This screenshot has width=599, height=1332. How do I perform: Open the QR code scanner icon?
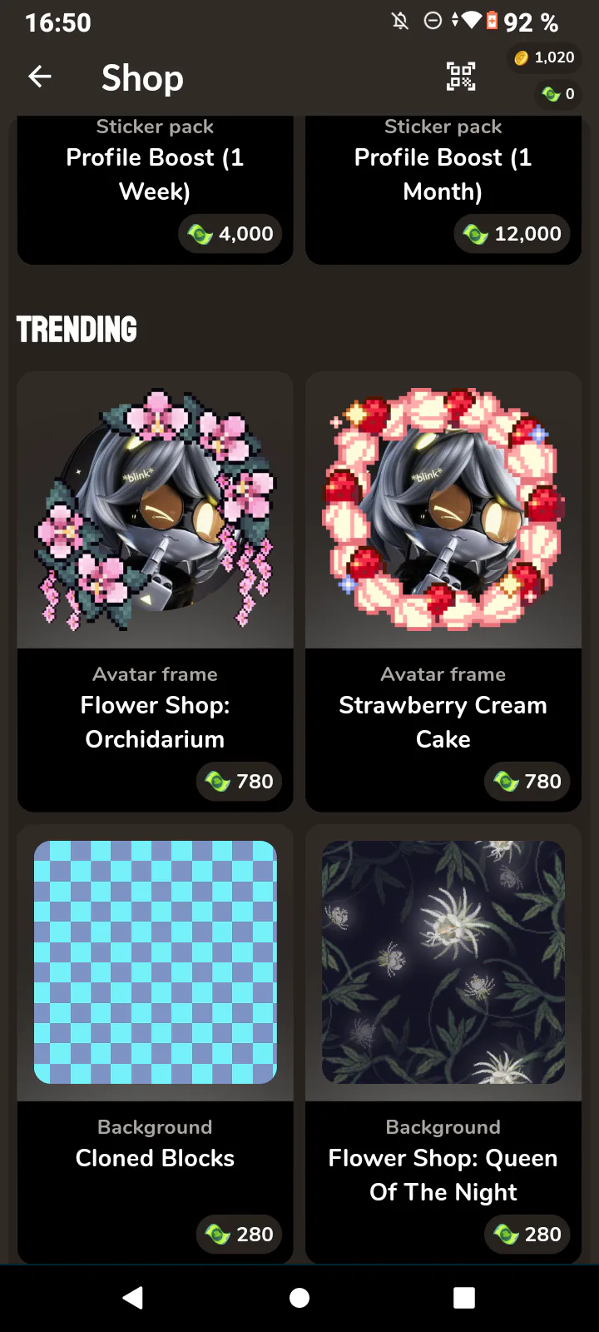[461, 77]
